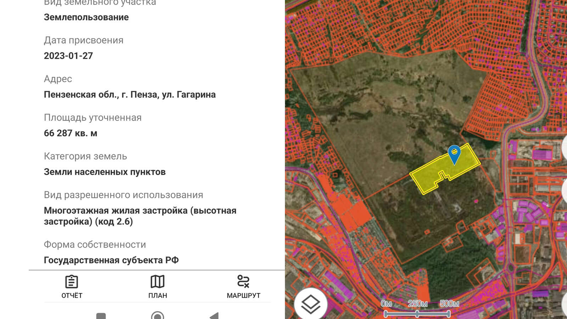Tap the МАРШРУТ route icon
The image size is (567, 319).
[x=243, y=282]
